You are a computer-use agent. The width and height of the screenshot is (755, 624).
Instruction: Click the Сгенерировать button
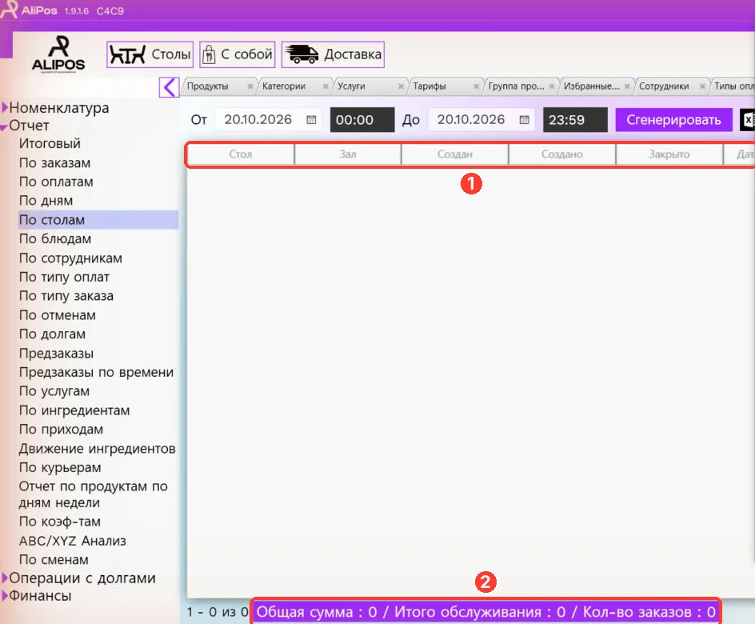(x=673, y=120)
